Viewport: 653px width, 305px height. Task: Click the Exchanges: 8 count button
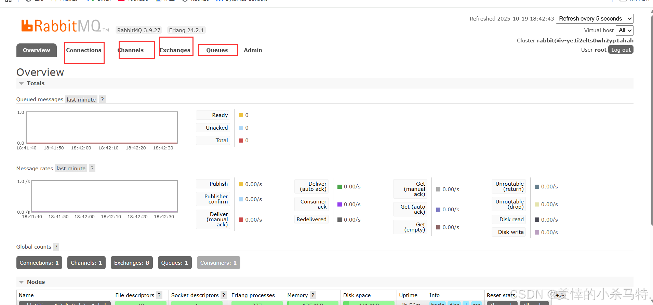tap(132, 263)
